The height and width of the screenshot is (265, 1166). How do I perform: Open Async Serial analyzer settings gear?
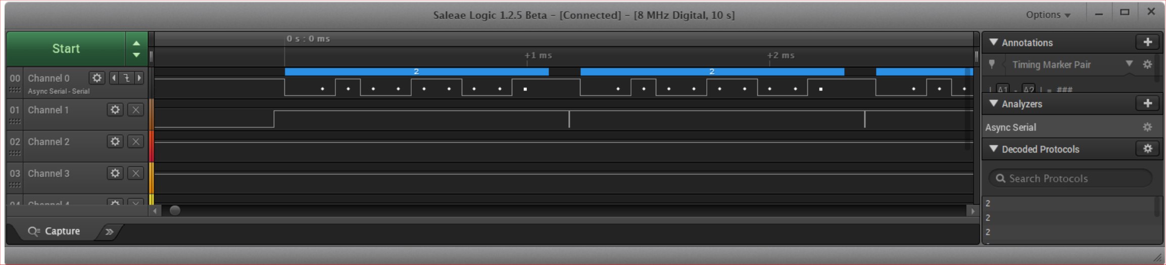pyautogui.click(x=1147, y=127)
